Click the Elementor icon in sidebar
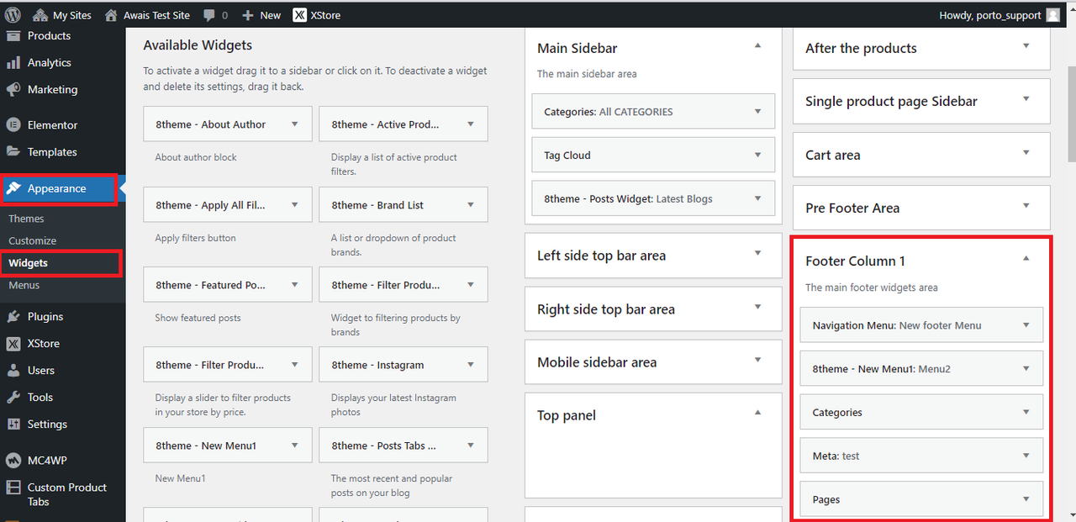Viewport: 1076px width, 522px height. tap(13, 125)
